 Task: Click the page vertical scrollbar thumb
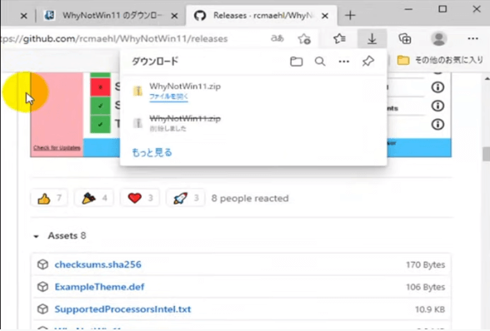[x=486, y=154]
